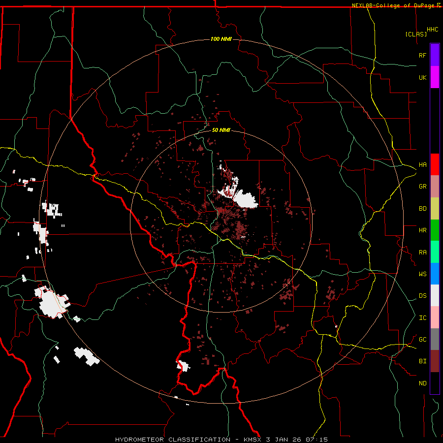Click the IC legend label

(x=422, y=318)
